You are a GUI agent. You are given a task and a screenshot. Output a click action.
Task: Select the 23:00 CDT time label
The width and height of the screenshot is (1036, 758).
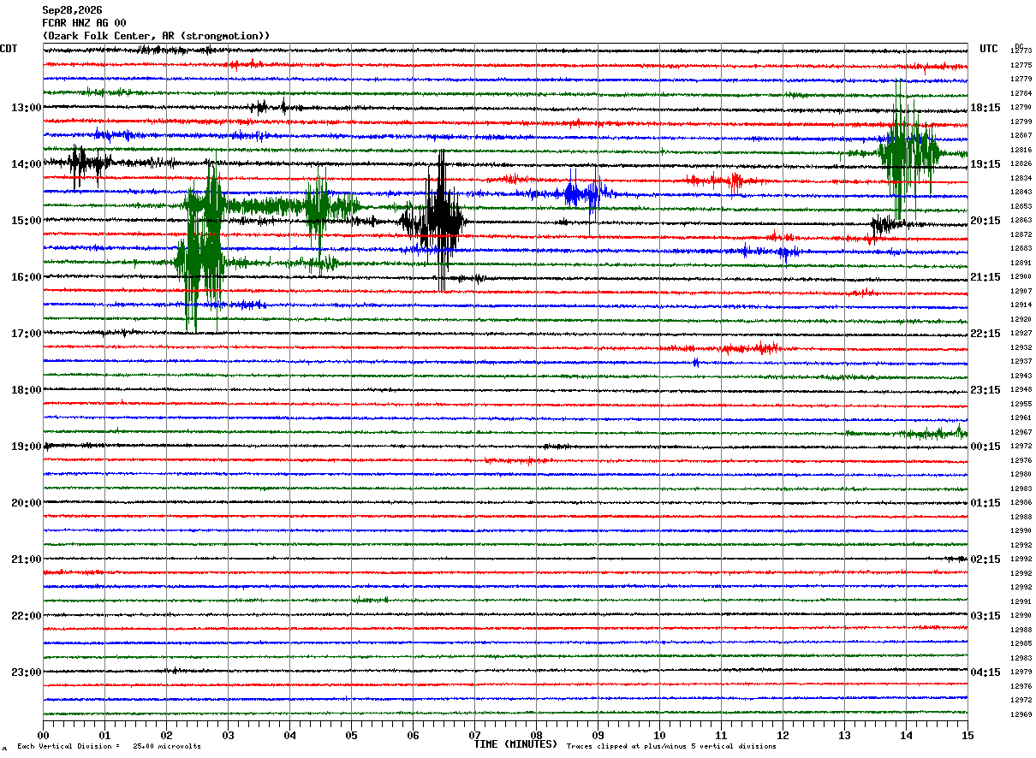[x=26, y=672]
